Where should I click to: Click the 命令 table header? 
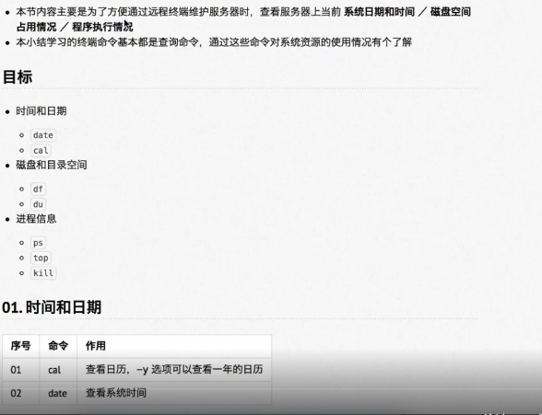(x=58, y=346)
